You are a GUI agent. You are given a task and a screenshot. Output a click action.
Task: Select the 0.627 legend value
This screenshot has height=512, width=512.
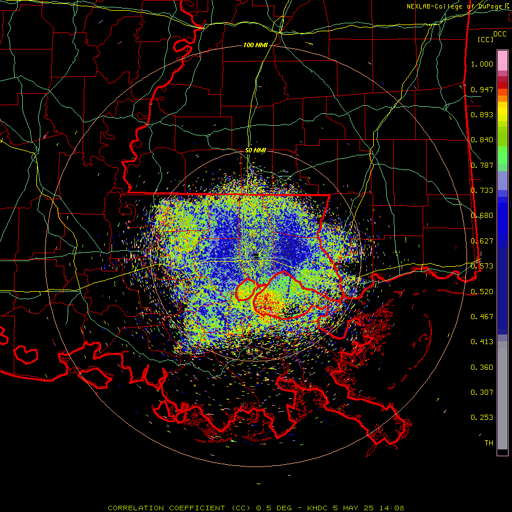coord(482,241)
